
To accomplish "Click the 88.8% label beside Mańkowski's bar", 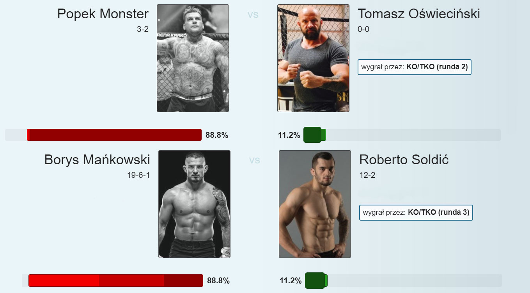I will (x=218, y=281).
